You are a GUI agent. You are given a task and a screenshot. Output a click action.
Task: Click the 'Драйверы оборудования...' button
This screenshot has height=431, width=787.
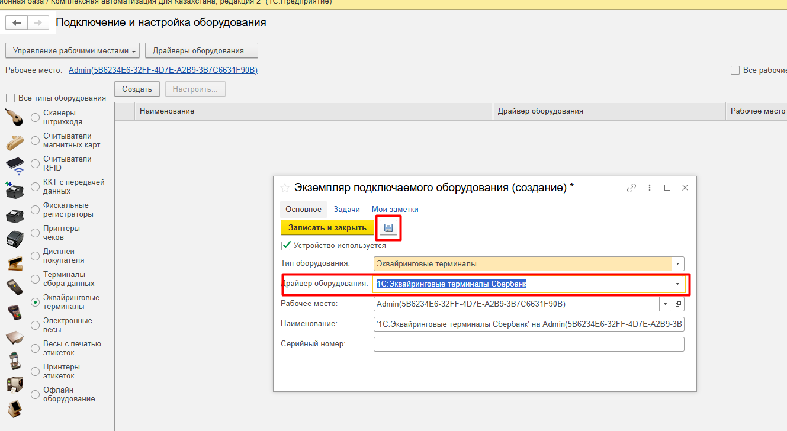point(201,51)
